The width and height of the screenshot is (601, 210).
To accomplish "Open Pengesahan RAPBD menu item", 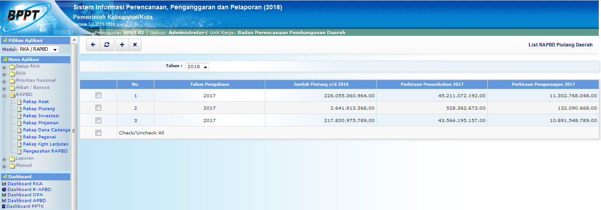I will 46,151.
